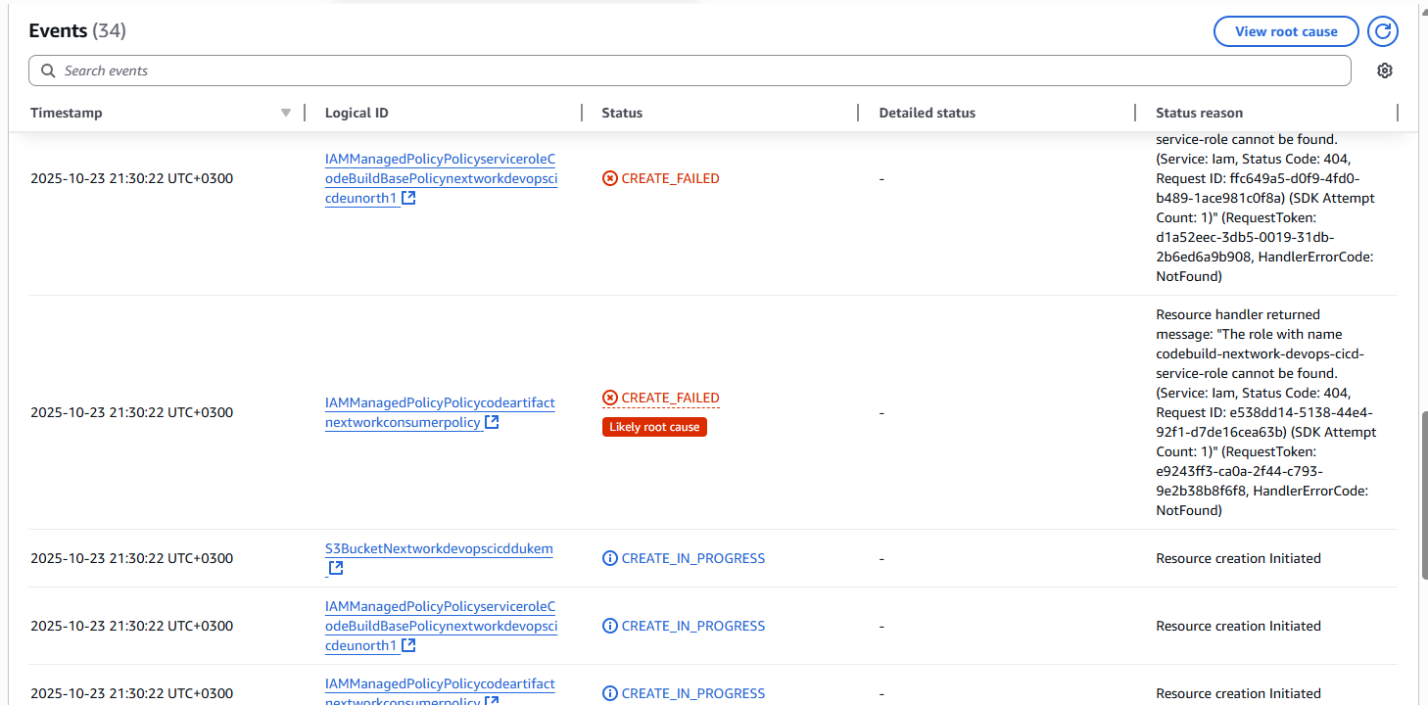The image size is (1428, 705).
Task: Open the S3BucketNextworkdevopscicddukem resource link
Action: (438, 548)
